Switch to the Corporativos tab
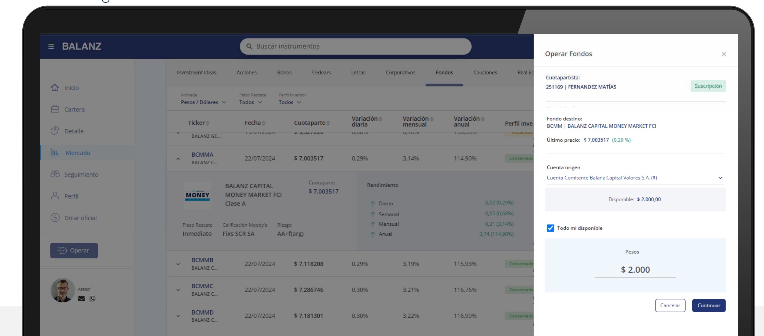The image size is (764, 336). (400, 72)
